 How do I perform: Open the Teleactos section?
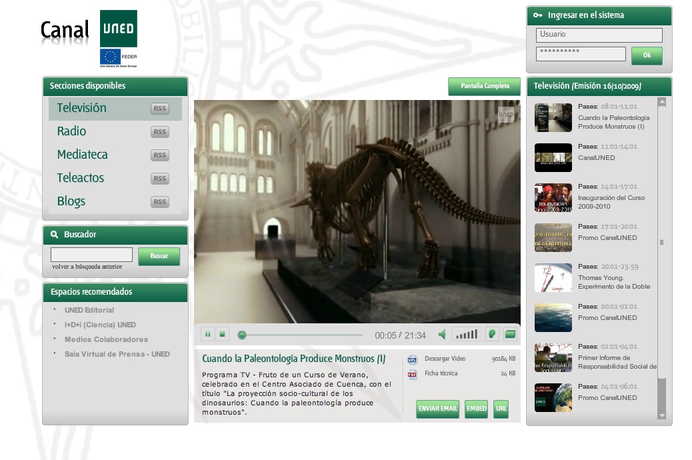(81, 178)
